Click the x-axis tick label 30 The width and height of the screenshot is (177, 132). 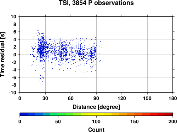click(x=45, y=98)
